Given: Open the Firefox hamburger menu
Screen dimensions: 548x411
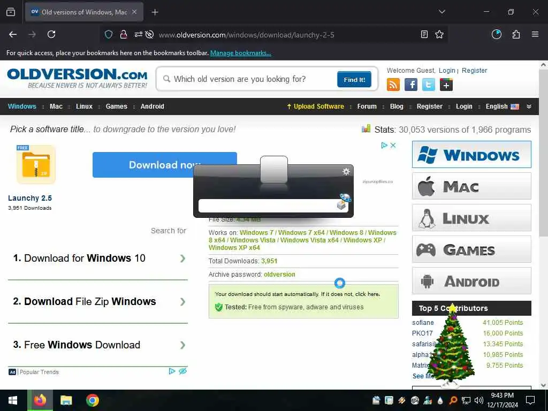Looking at the screenshot, I should click(535, 34).
